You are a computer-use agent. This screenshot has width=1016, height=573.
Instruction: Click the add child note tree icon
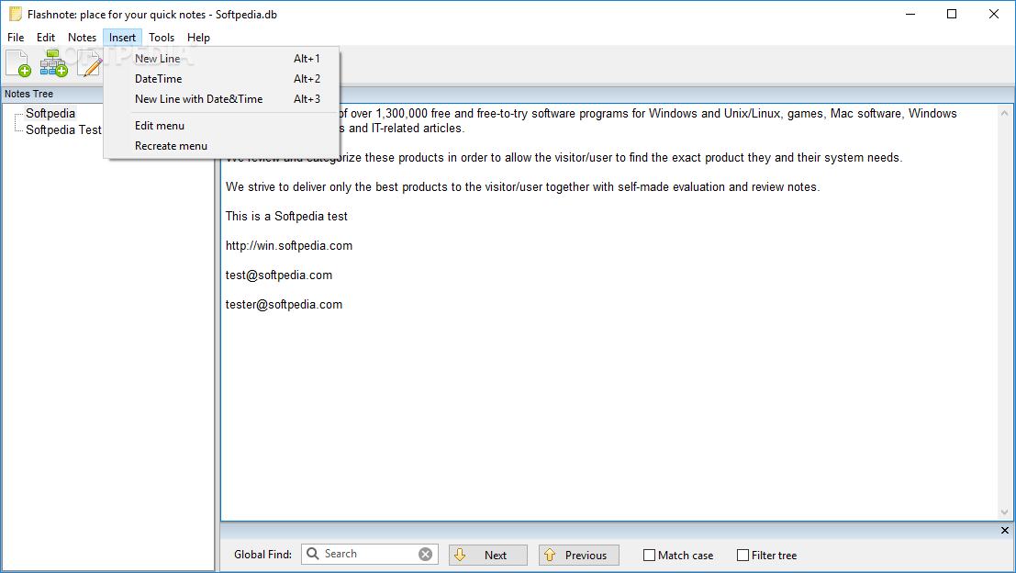[54, 63]
